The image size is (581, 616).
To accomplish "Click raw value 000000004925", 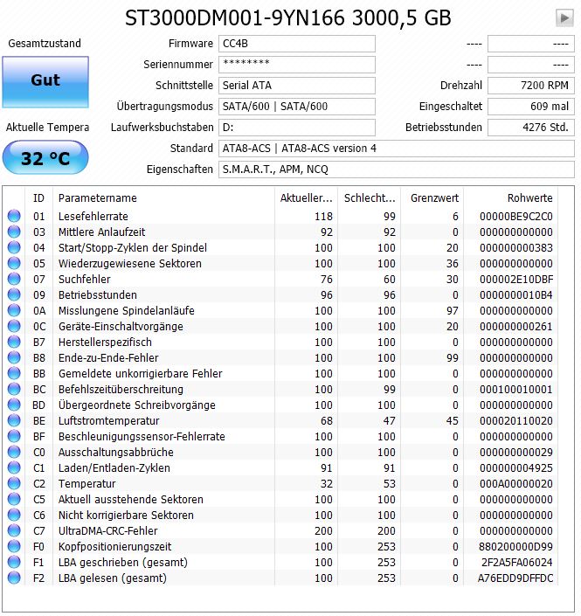I will tap(515, 467).
